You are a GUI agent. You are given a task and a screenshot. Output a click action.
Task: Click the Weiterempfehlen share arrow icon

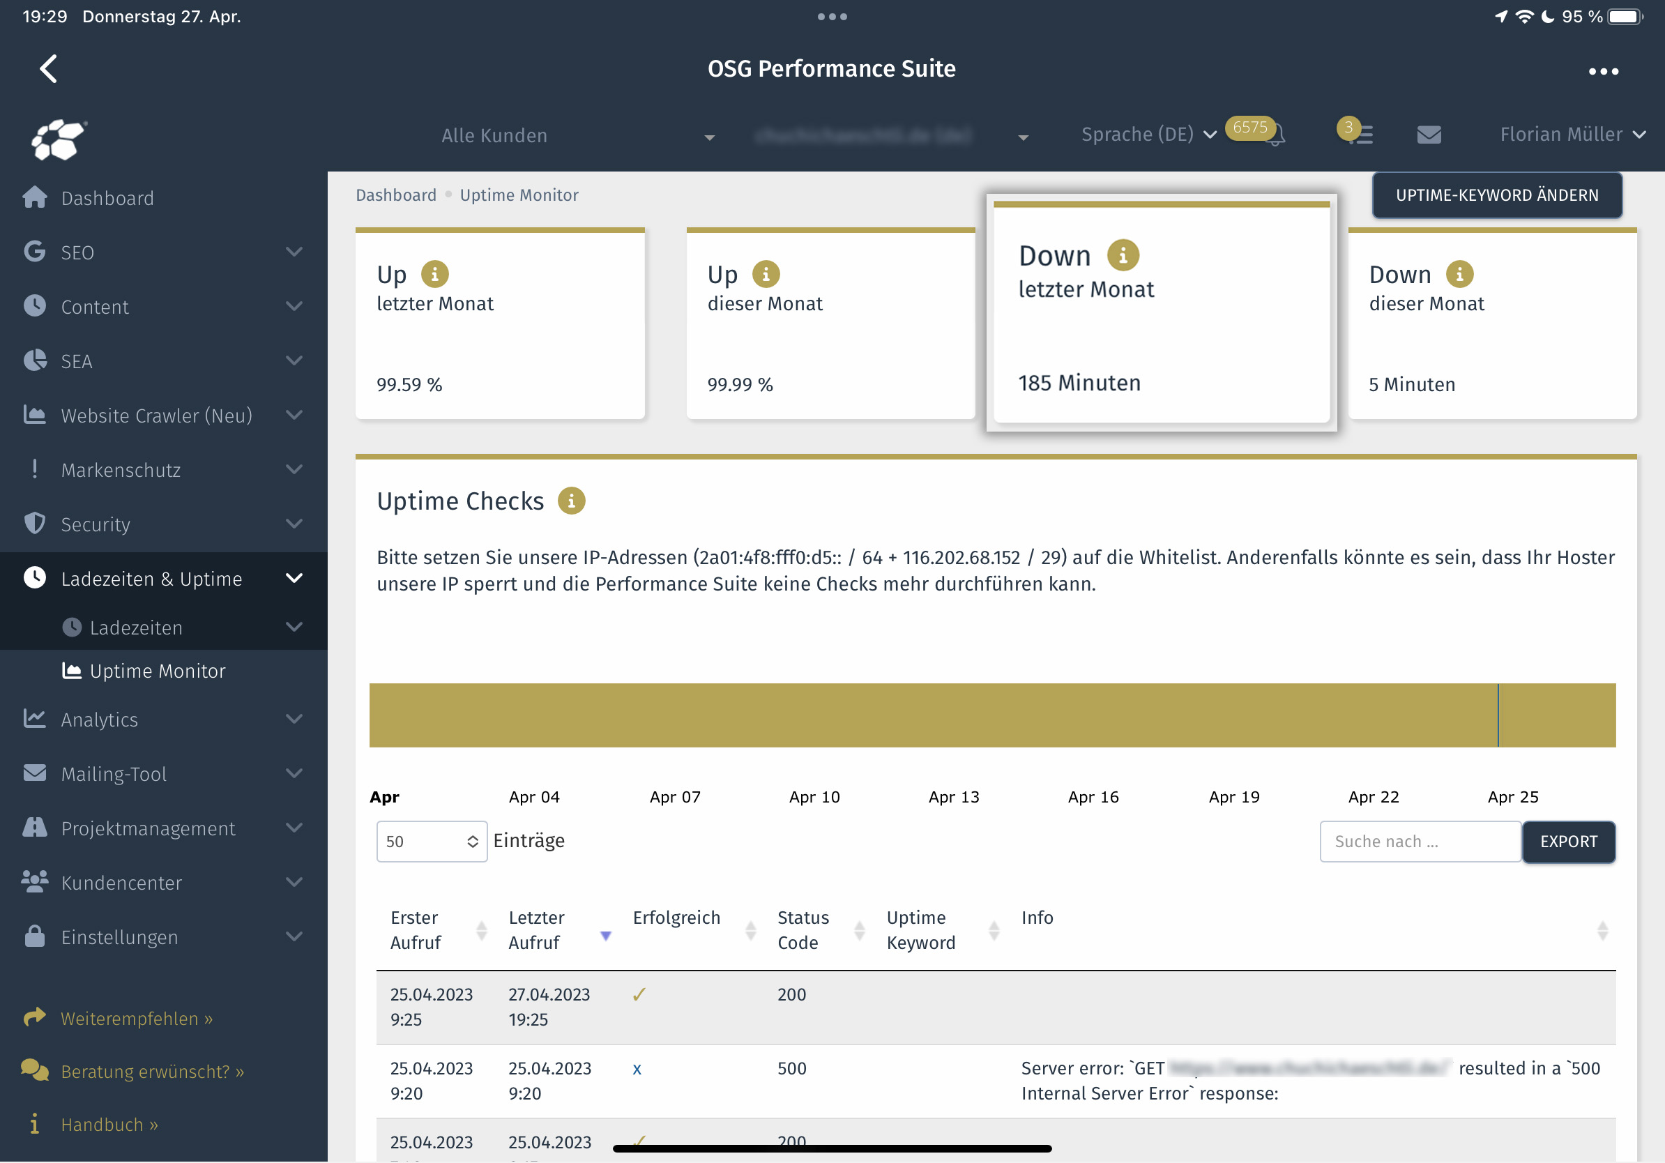pos(35,1018)
